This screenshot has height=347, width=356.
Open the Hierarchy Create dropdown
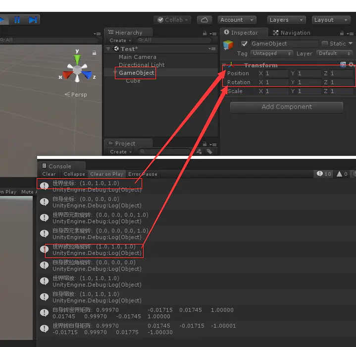120,41
